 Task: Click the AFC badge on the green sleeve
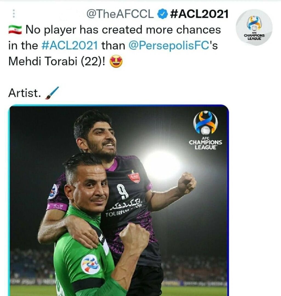[x=90, y=264]
